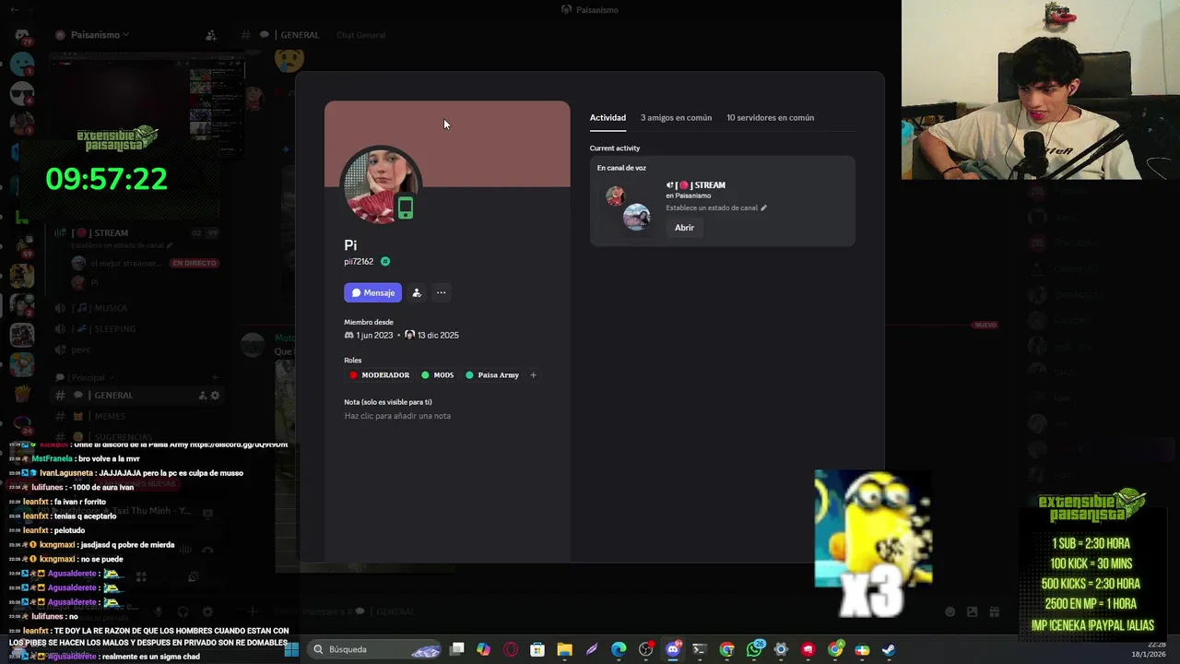This screenshot has width=1180, height=664.
Task: Click the STREAM channel name in activity card
Action: pos(703,185)
